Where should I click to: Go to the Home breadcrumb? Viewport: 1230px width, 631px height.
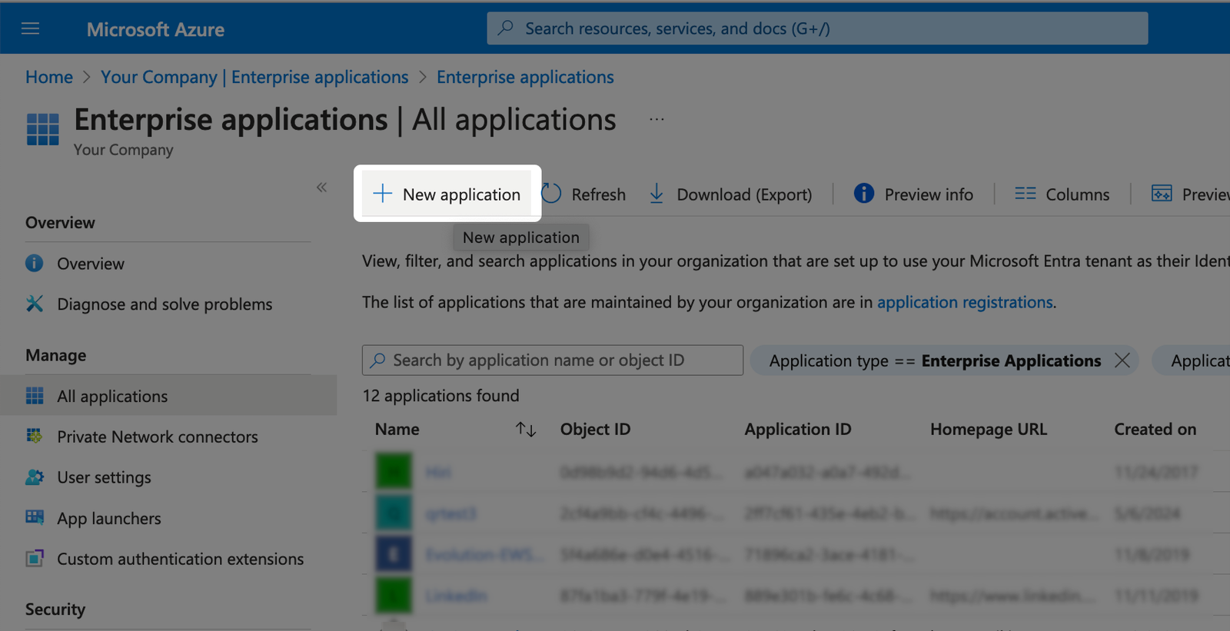49,77
